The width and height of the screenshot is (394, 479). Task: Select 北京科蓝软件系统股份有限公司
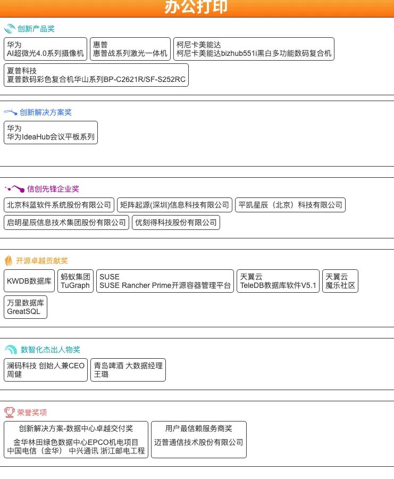point(59,205)
